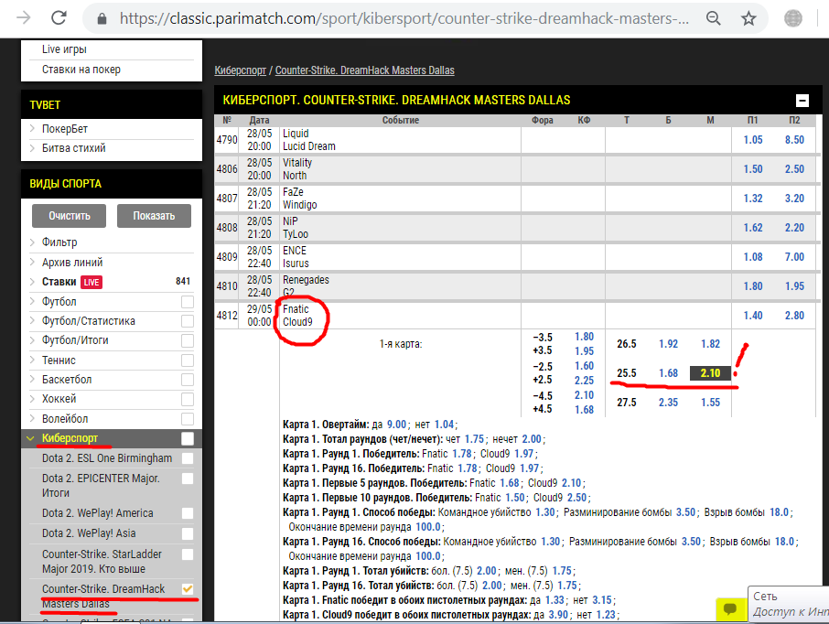Bookmark page with star icon
The width and height of the screenshot is (829, 624).
pos(748,18)
